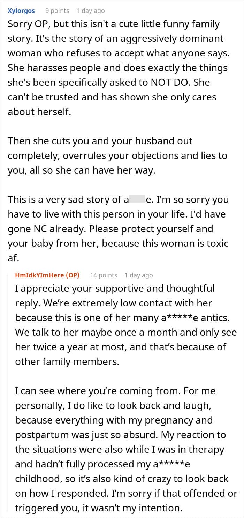The image size is (244, 518).
Task: Click the "14 points" score label
Action: (104, 275)
